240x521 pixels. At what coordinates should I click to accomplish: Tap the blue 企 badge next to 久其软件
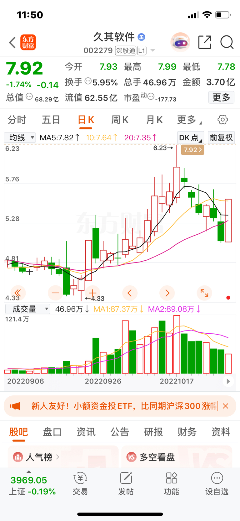click(141, 37)
